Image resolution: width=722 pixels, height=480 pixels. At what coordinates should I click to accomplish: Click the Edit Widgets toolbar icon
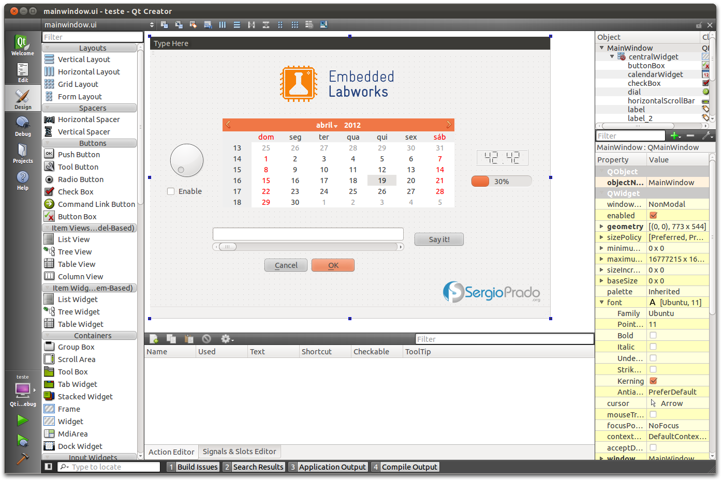[x=165, y=24]
